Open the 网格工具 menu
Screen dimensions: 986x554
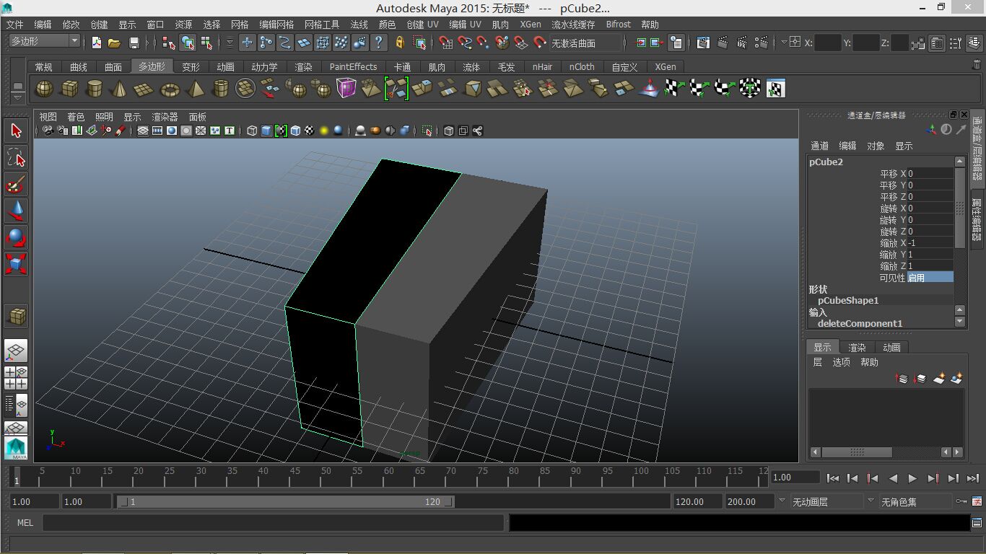(x=321, y=24)
